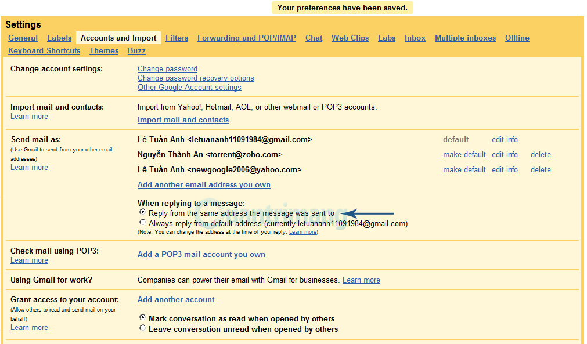Switch to the Filters tab
This screenshot has height=344, width=587.
point(177,38)
